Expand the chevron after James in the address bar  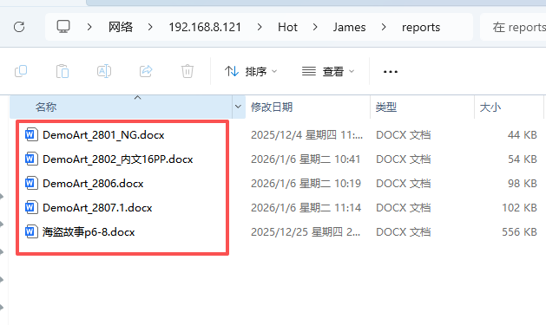pos(384,27)
